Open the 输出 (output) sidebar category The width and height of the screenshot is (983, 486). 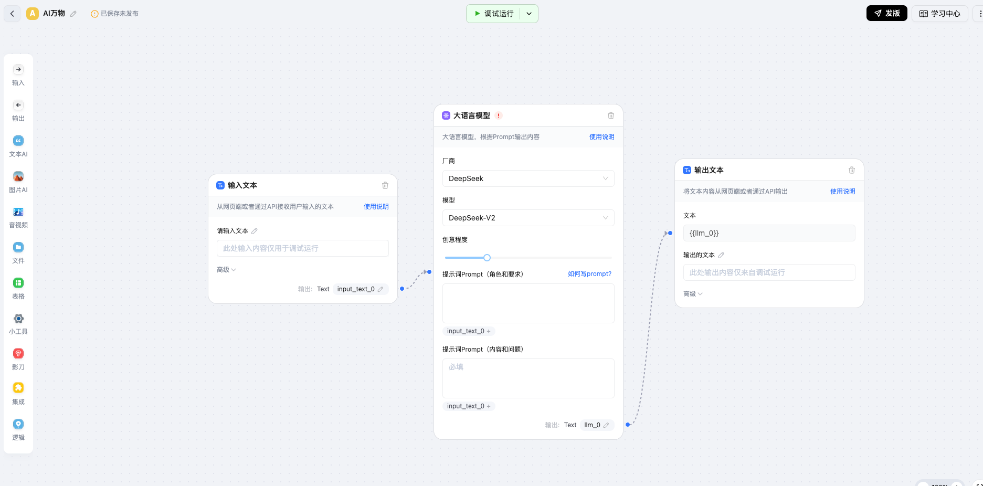coord(18,111)
